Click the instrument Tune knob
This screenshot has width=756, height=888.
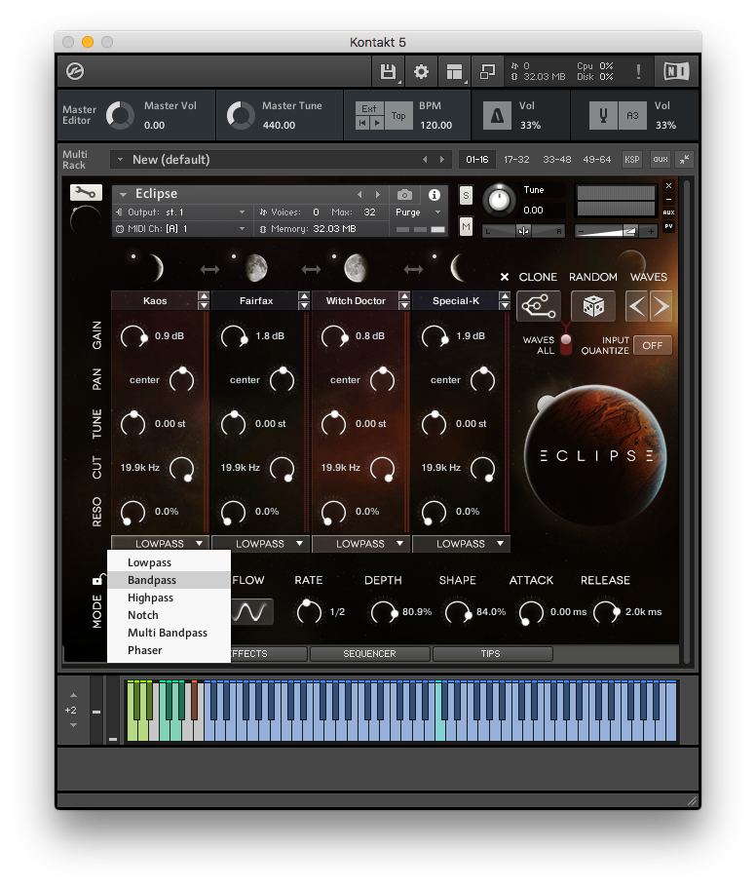(x=499, y=200)
